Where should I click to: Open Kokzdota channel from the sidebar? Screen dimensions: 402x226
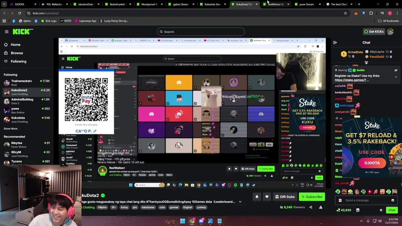[x=27, y=120]
